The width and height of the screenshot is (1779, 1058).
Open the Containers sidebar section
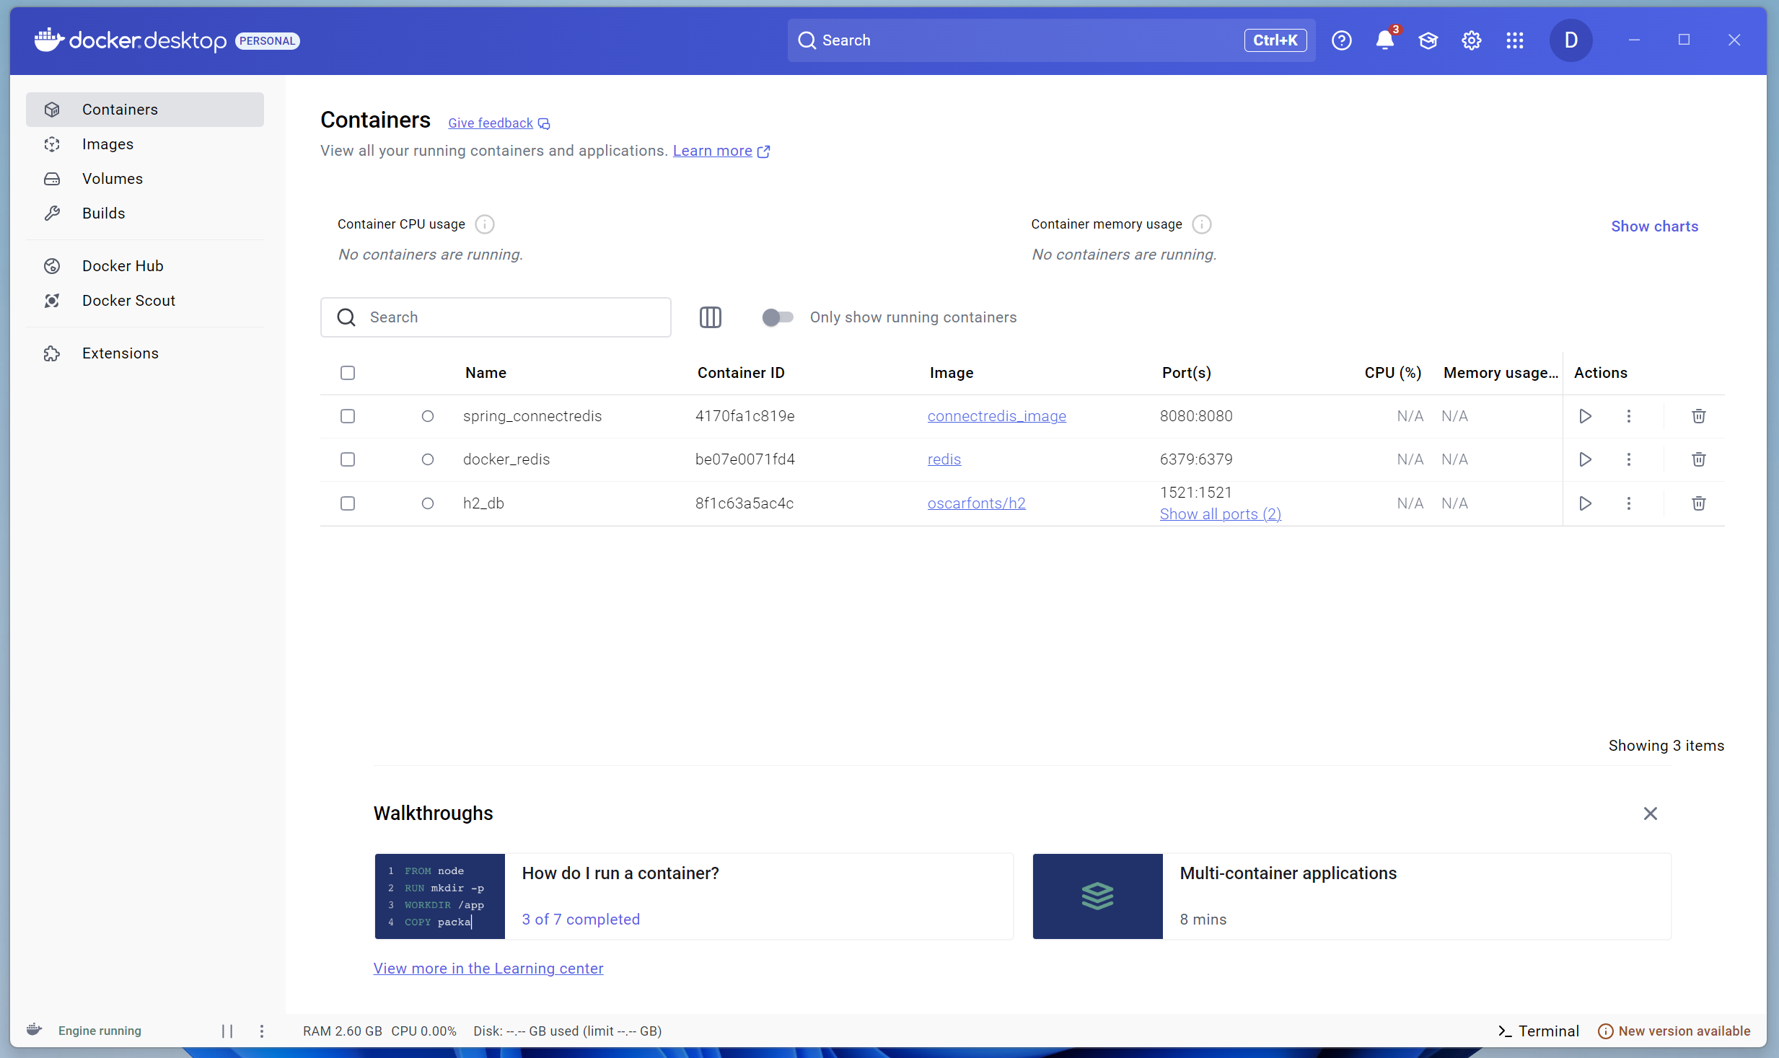point(145,110)
